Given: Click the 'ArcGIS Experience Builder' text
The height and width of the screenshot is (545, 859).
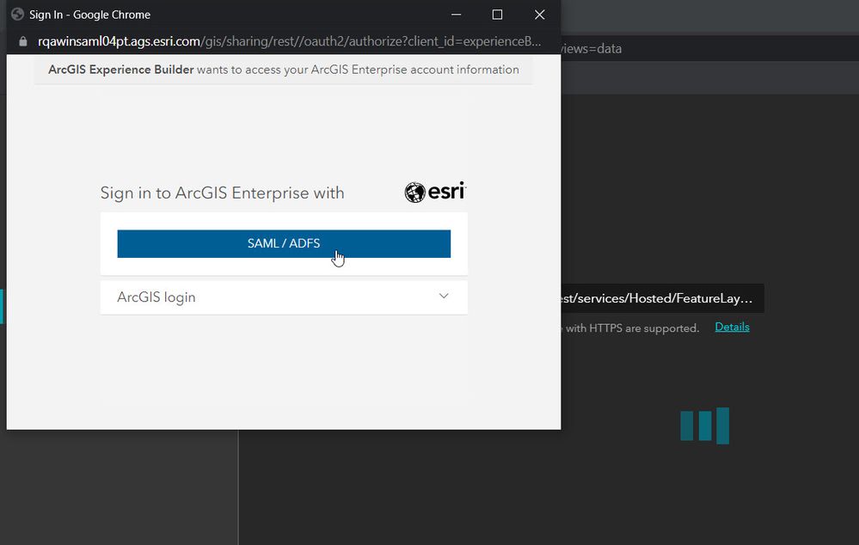Looking at the screenshot, I should [121, 70].
